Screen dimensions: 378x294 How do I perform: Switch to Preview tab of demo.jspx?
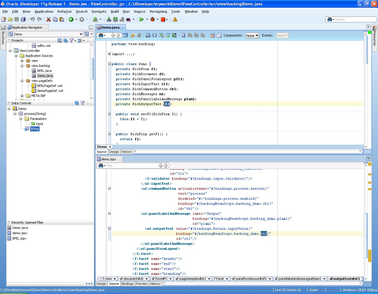click(142, 284)
